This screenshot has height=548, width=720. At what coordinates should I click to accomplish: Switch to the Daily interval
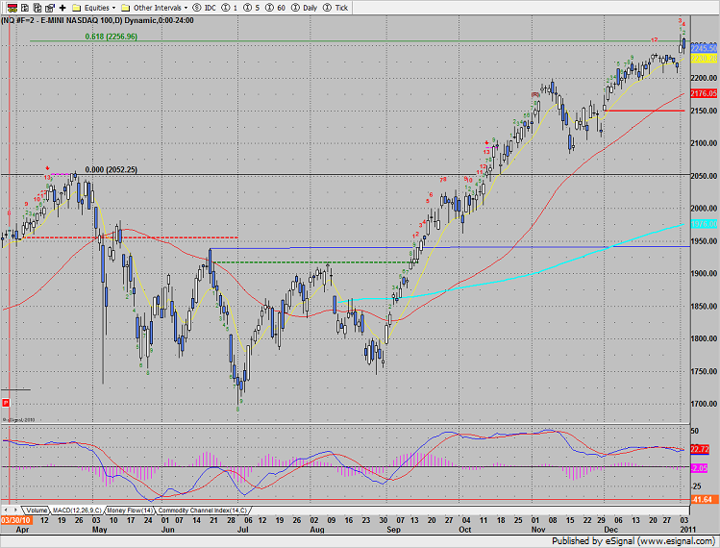305,8
